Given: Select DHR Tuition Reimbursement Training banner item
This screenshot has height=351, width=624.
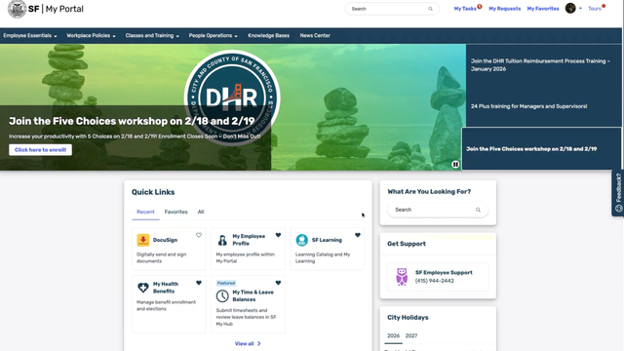Looking at the screenshot, I should click(540, 65).
